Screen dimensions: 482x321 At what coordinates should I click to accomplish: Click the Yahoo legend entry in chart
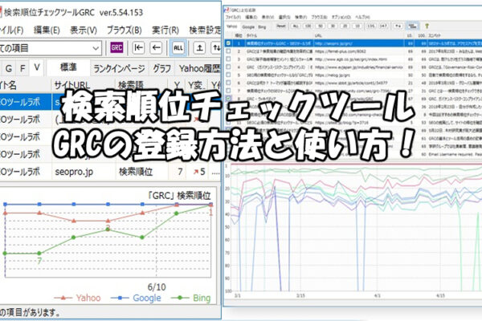coord(77,298)
